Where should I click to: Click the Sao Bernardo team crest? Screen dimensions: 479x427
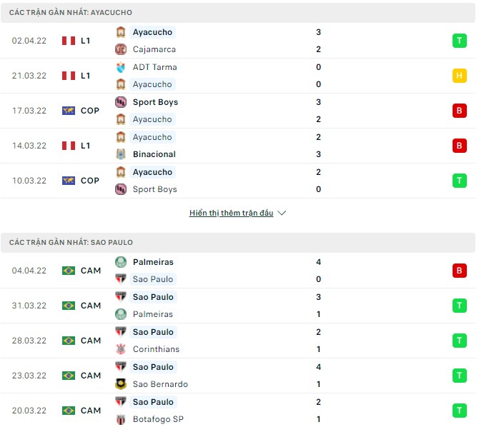click(x=121, y=384)
